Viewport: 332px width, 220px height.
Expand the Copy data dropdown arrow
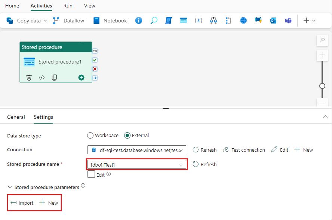[x=45, y=21]
